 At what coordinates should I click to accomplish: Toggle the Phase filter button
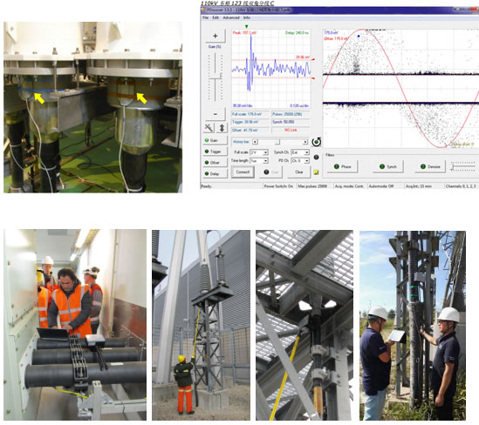click(x=342, y=166)
